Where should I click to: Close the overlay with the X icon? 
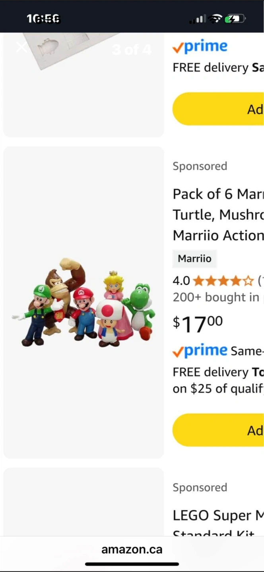[x=22, y=48]
